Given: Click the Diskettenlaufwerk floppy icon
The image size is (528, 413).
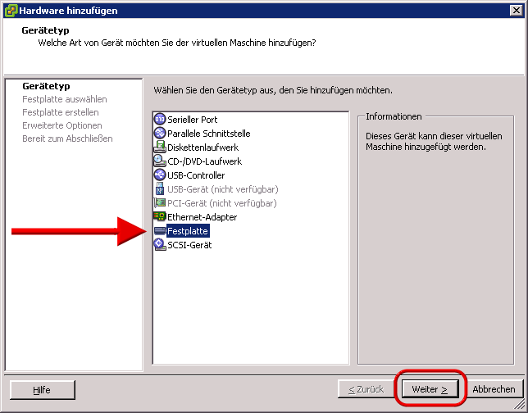Looking at the screenshot, I should pyautogui.click(x=160, y=147).
